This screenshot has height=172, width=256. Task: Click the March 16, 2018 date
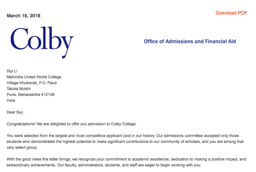point(24,16)
